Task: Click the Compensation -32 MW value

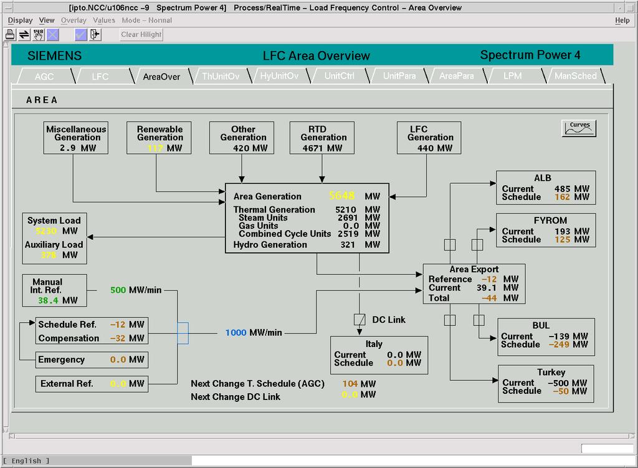Action: click(x=118, y=338)
